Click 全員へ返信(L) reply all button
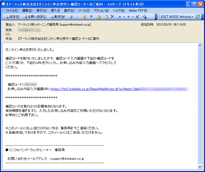 pos(35,17)
